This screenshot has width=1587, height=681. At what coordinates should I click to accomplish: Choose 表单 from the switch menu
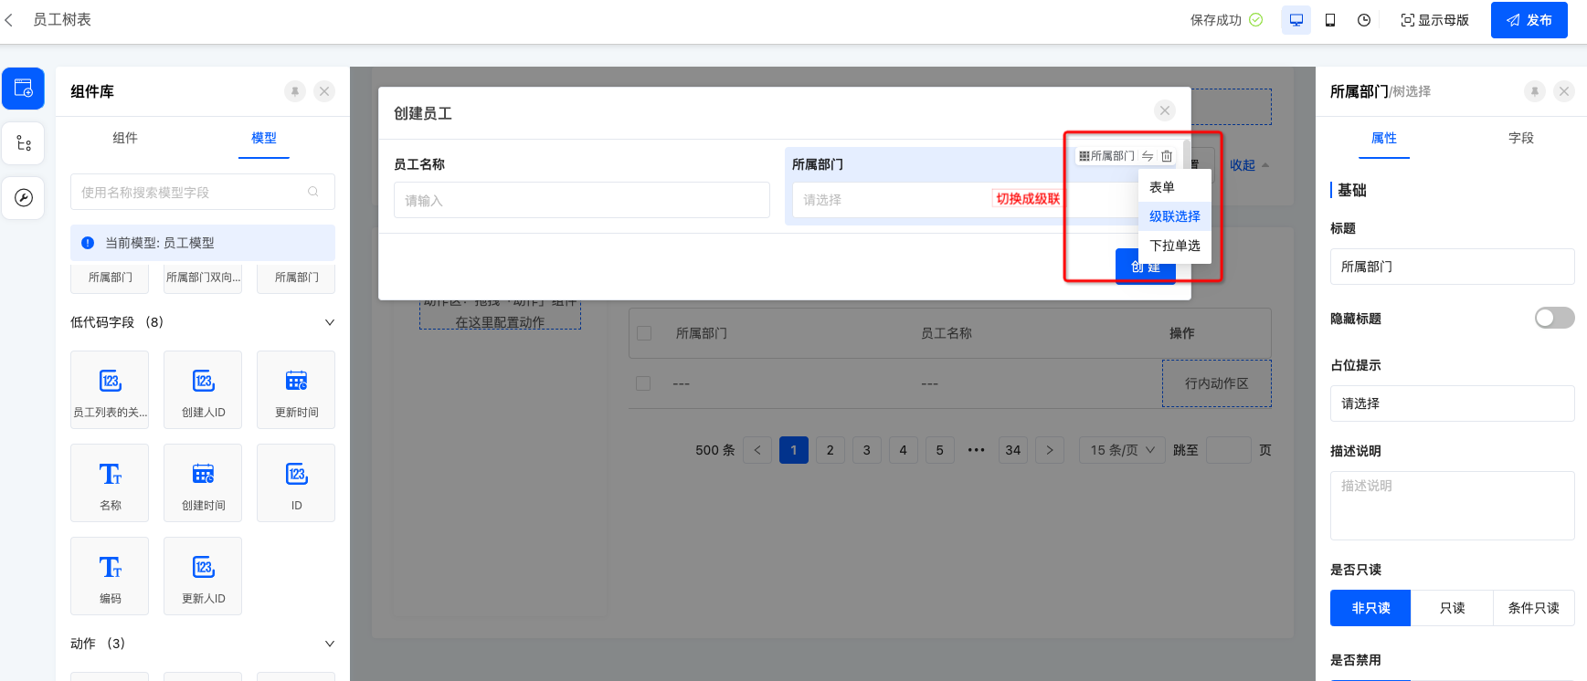click(x=1175, y=187)
